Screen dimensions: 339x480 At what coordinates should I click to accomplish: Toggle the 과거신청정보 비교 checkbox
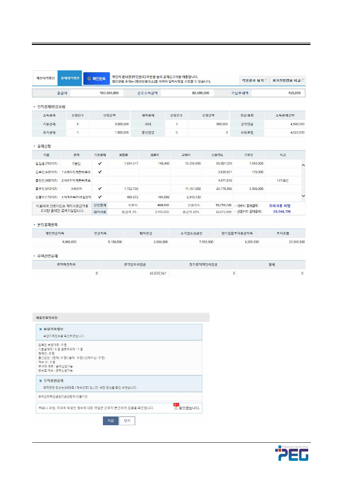[303, 80]
